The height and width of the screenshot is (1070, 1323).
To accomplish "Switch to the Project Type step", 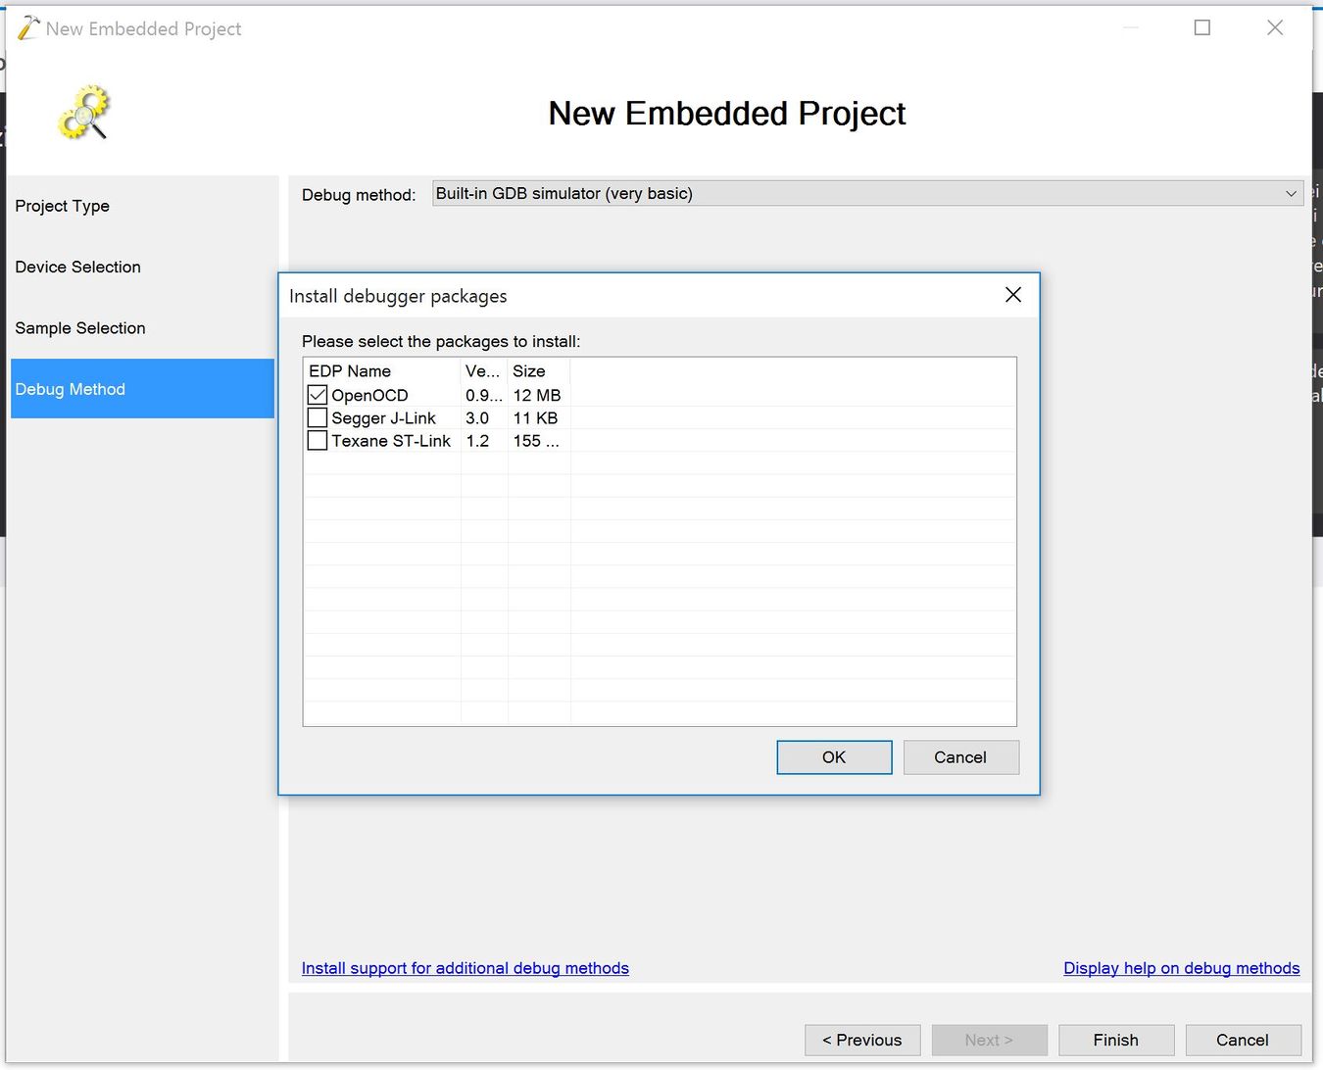I will (62, 206).
